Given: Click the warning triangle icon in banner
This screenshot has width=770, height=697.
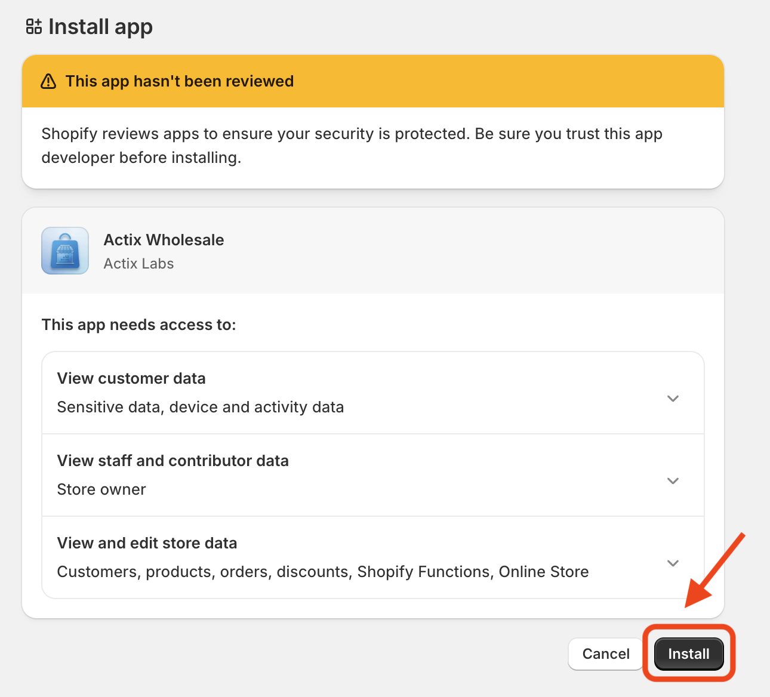Looking at the screenshot, I should point(48,82).
